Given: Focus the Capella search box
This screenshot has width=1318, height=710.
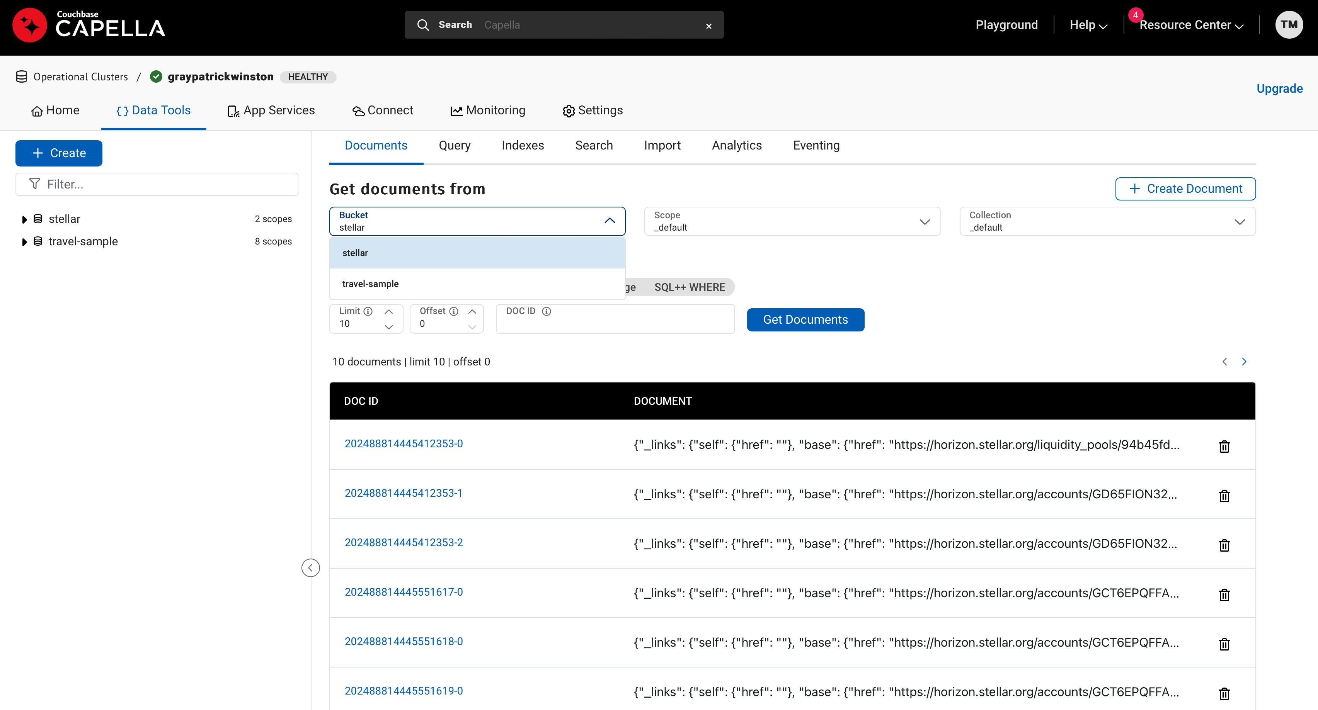Looking at the screenshot, I should [x=564, y=25].
